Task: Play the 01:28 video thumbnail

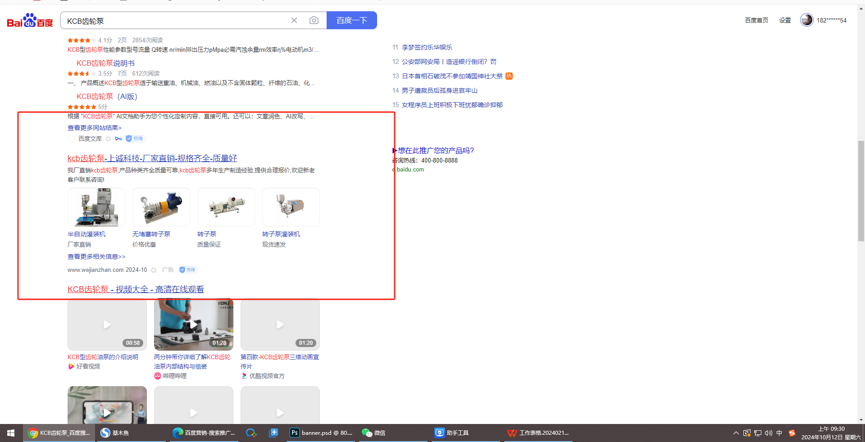Action: (x=194, y=325)
